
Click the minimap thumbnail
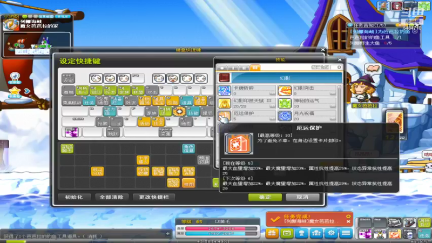tap(37, 44)
